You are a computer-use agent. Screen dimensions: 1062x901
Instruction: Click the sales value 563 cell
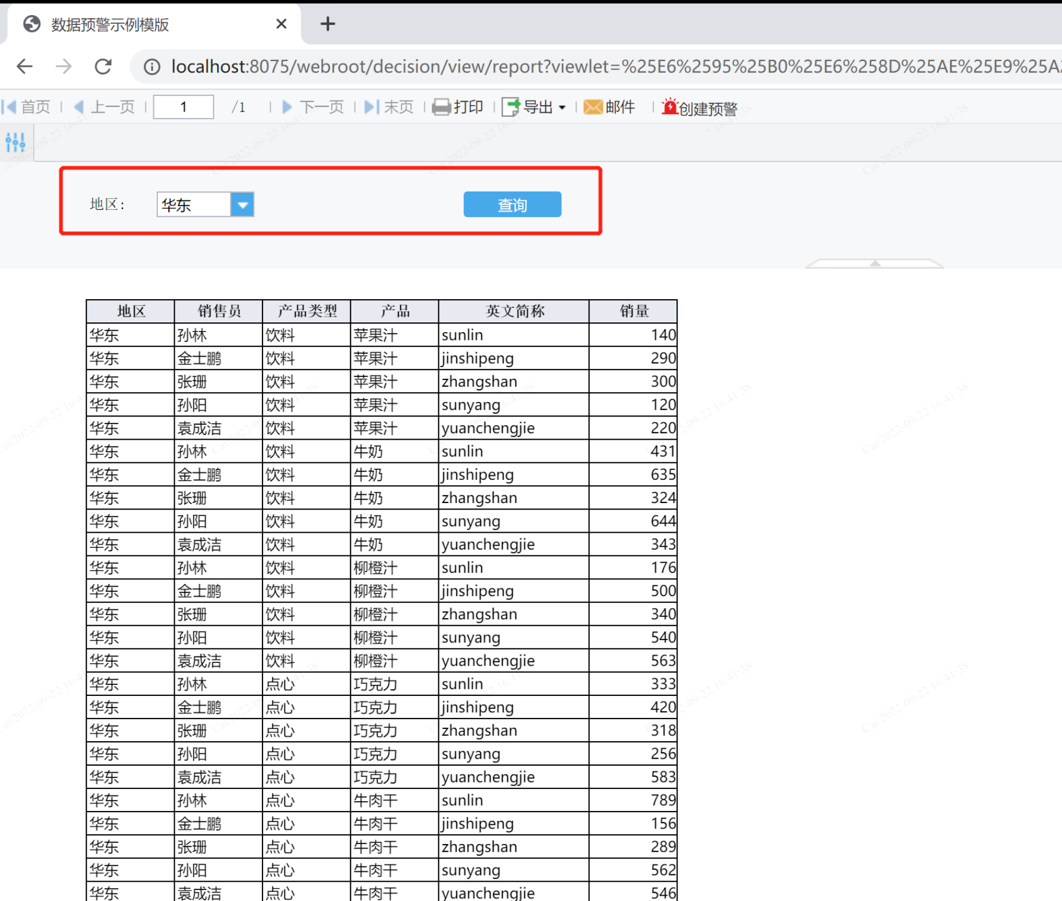(x=633, y=661)
